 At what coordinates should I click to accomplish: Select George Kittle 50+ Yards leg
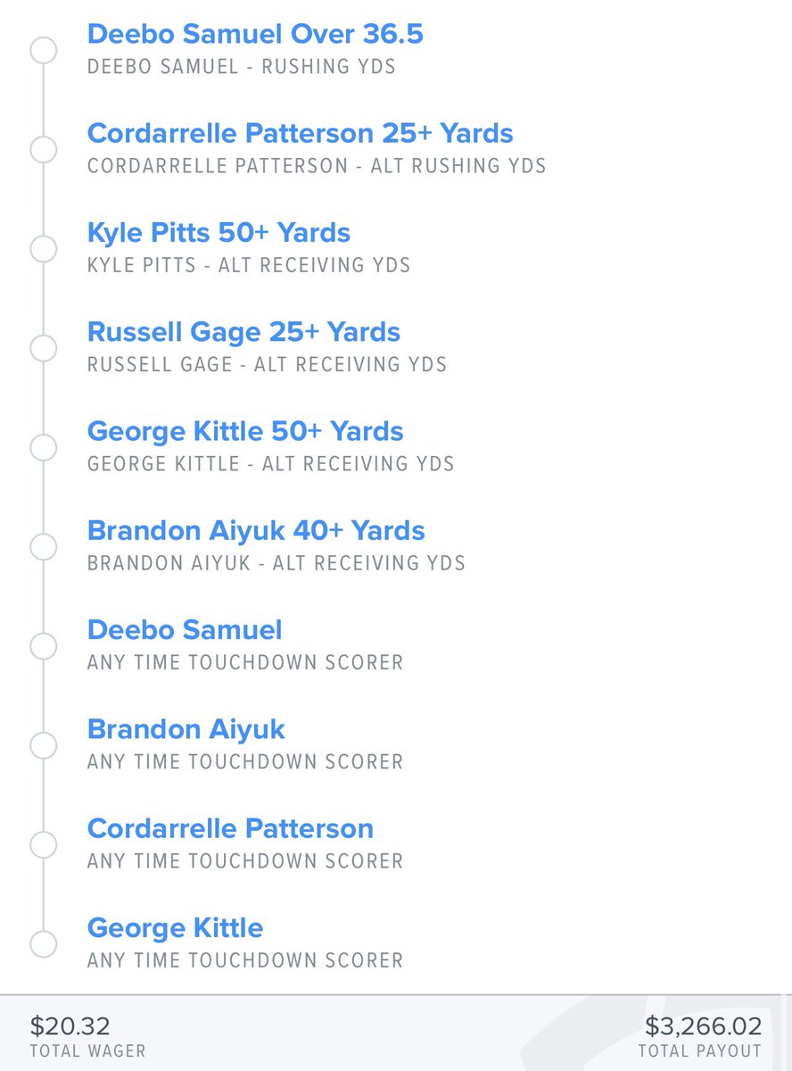(245, 431)
